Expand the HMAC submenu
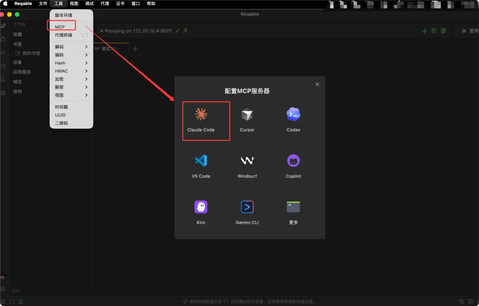479x306 pixels. [x=71, y=71]
